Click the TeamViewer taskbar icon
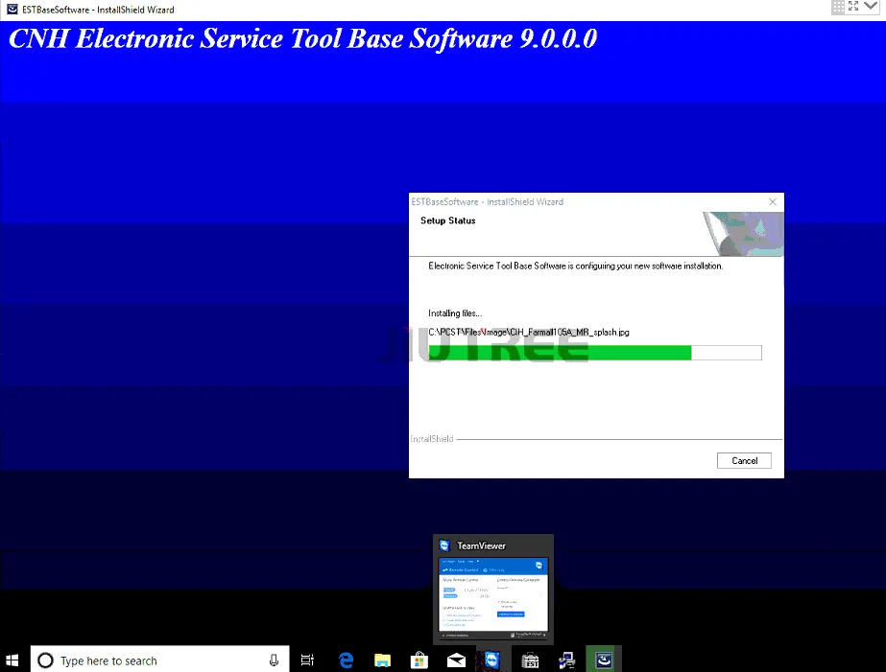 491,660
